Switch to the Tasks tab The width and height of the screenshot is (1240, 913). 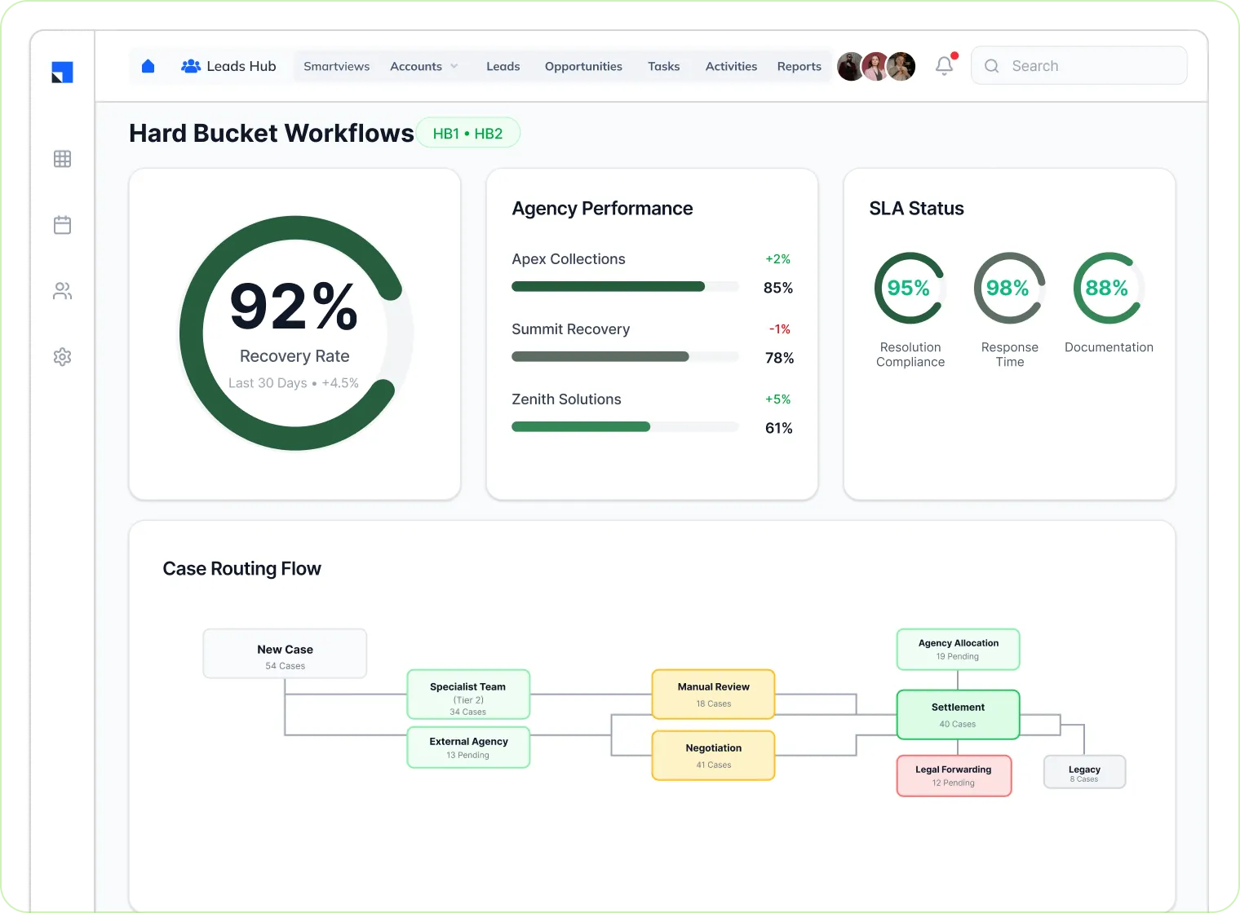[663, 66]
